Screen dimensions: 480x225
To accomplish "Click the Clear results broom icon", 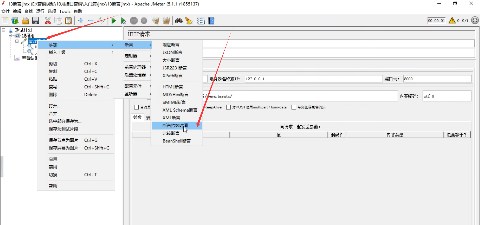I will coord(156,21).
